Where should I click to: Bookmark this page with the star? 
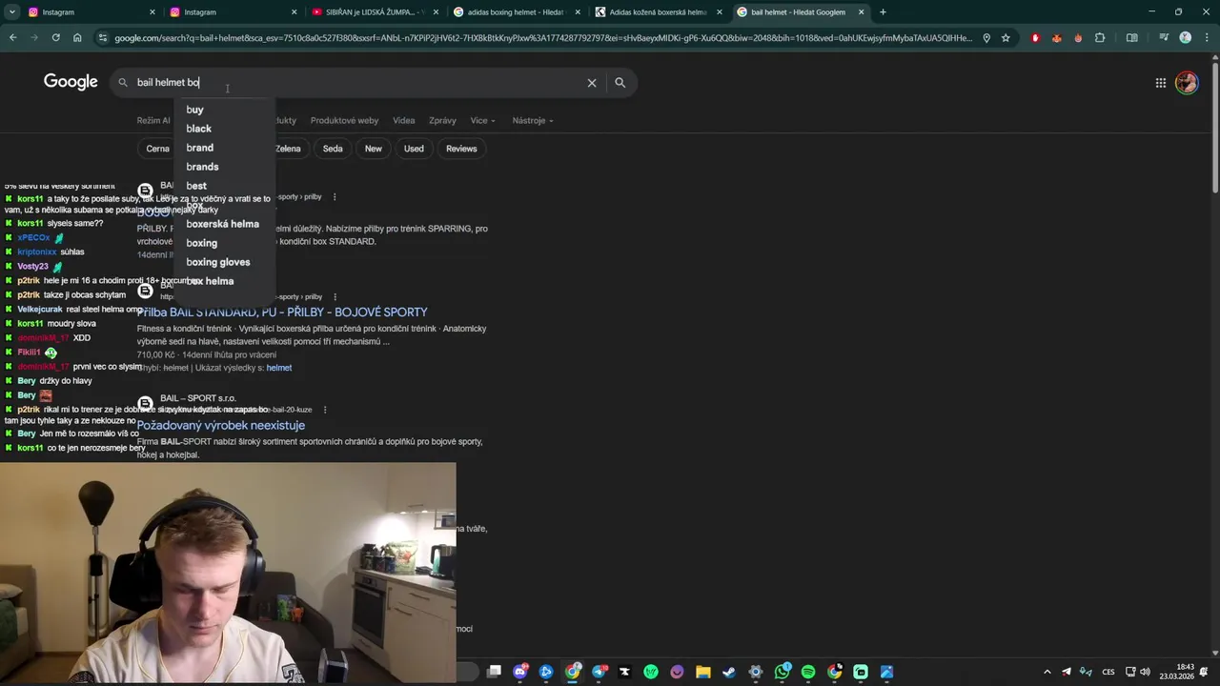click(x=1006, y=38)
